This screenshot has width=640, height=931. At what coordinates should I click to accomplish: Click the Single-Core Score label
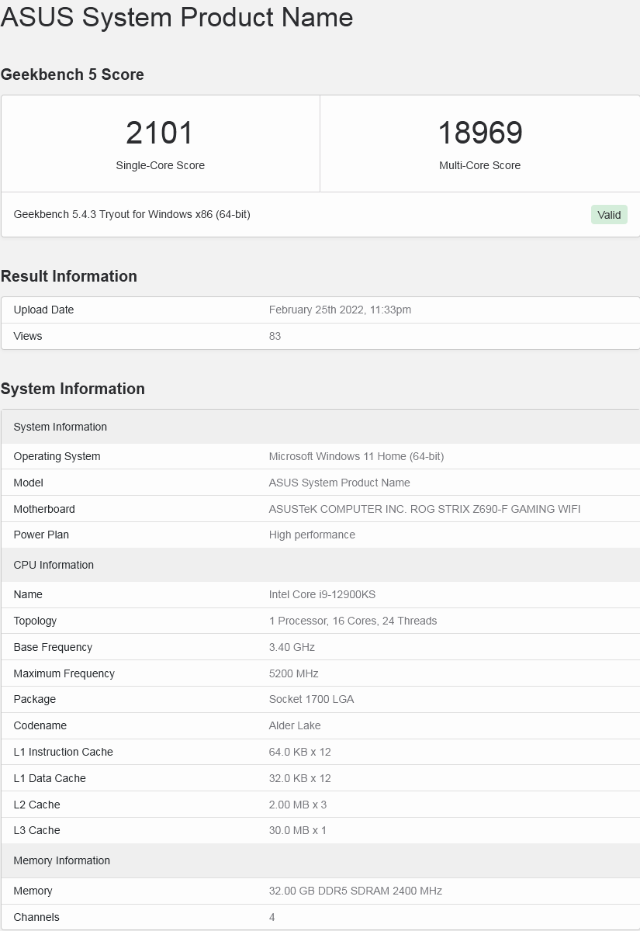coord(160,165)
